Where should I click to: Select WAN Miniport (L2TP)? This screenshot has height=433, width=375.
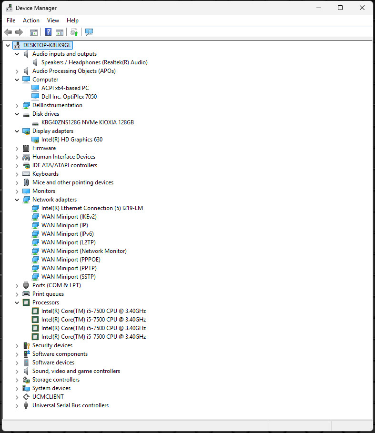coord(69,242)
